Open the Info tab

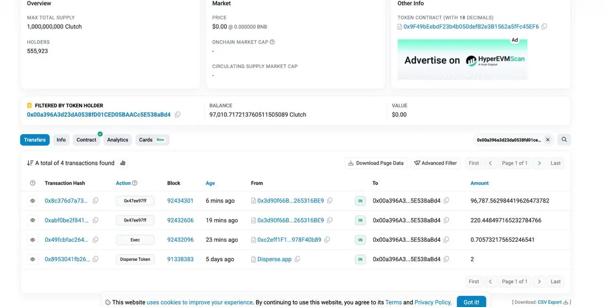pyautogui.click(x=61, y=140)
